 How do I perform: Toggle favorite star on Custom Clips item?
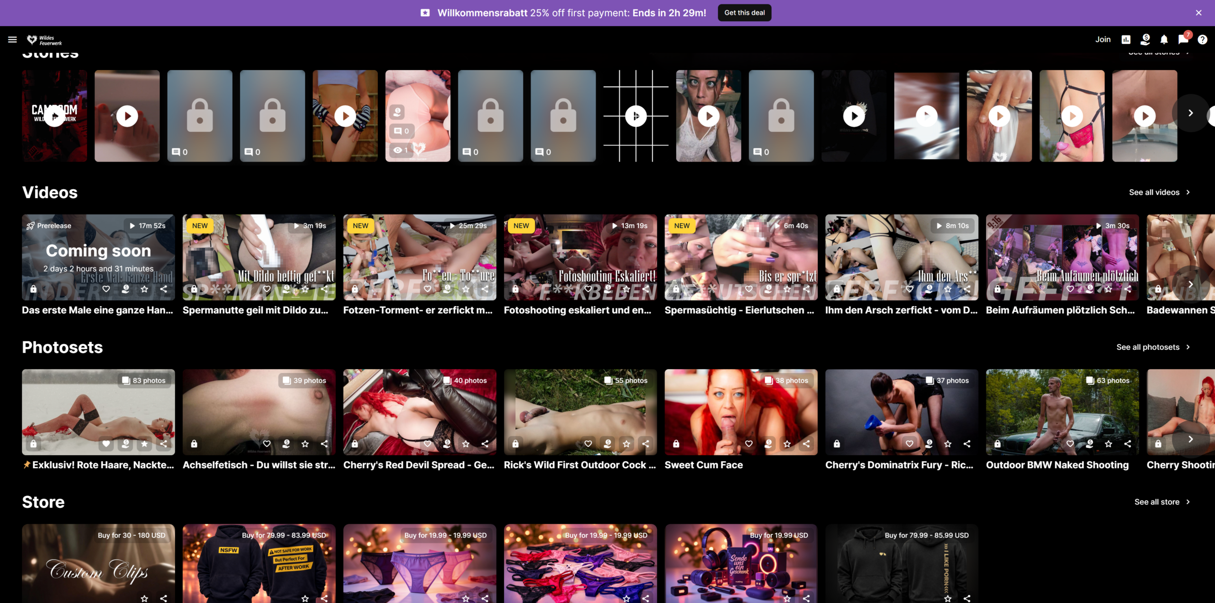(x=144, y=598)
